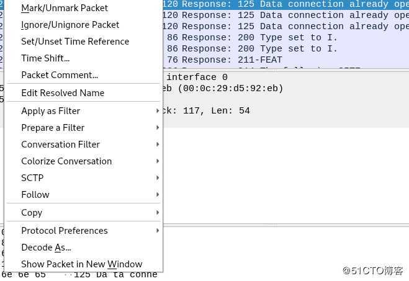This screenshot has width=409, height=281.
Task: Select Packet Comment menu item
Action: [x=60, y=75]
